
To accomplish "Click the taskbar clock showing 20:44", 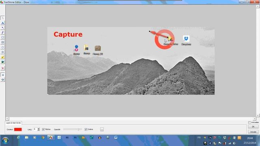I will tap(250, 138).
